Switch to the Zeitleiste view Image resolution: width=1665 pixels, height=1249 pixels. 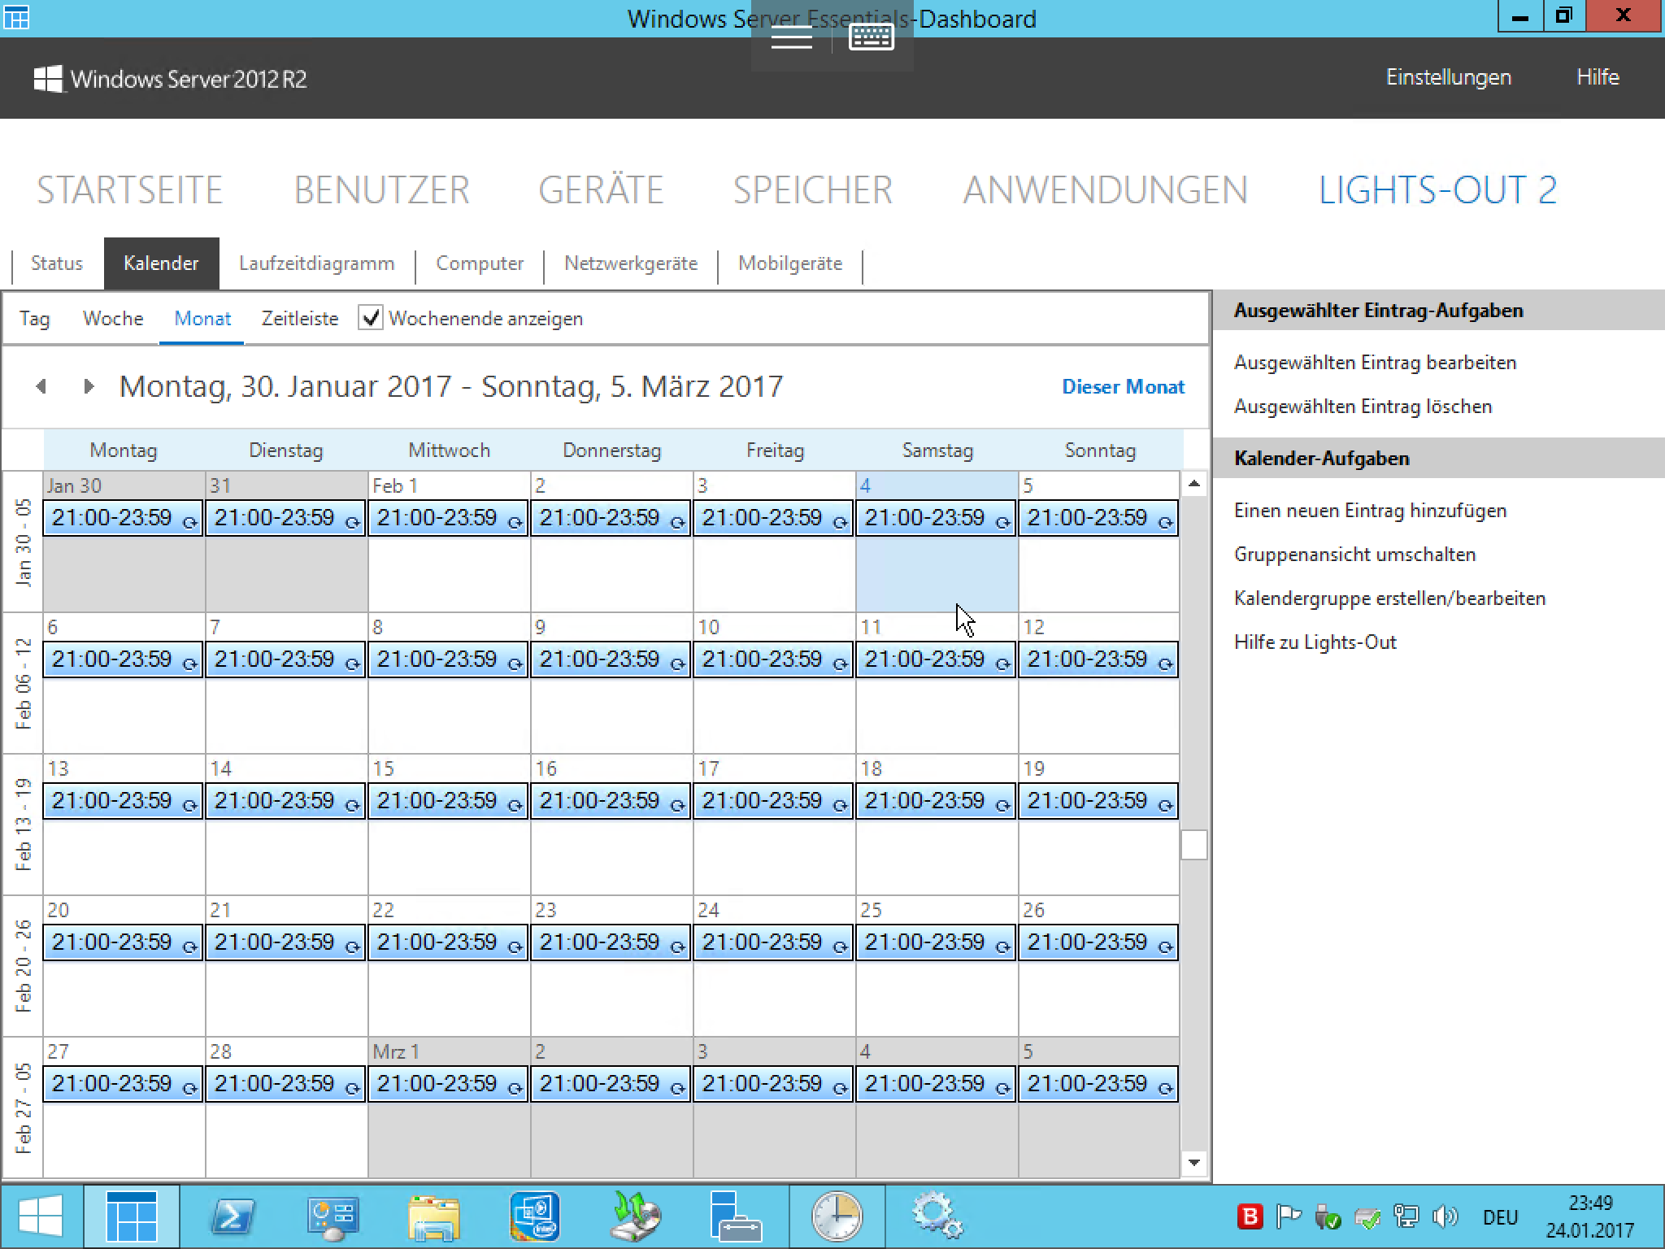click(x=300, y=318)
